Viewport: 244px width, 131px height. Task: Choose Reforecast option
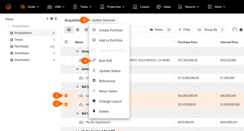(x=109, y=81)
